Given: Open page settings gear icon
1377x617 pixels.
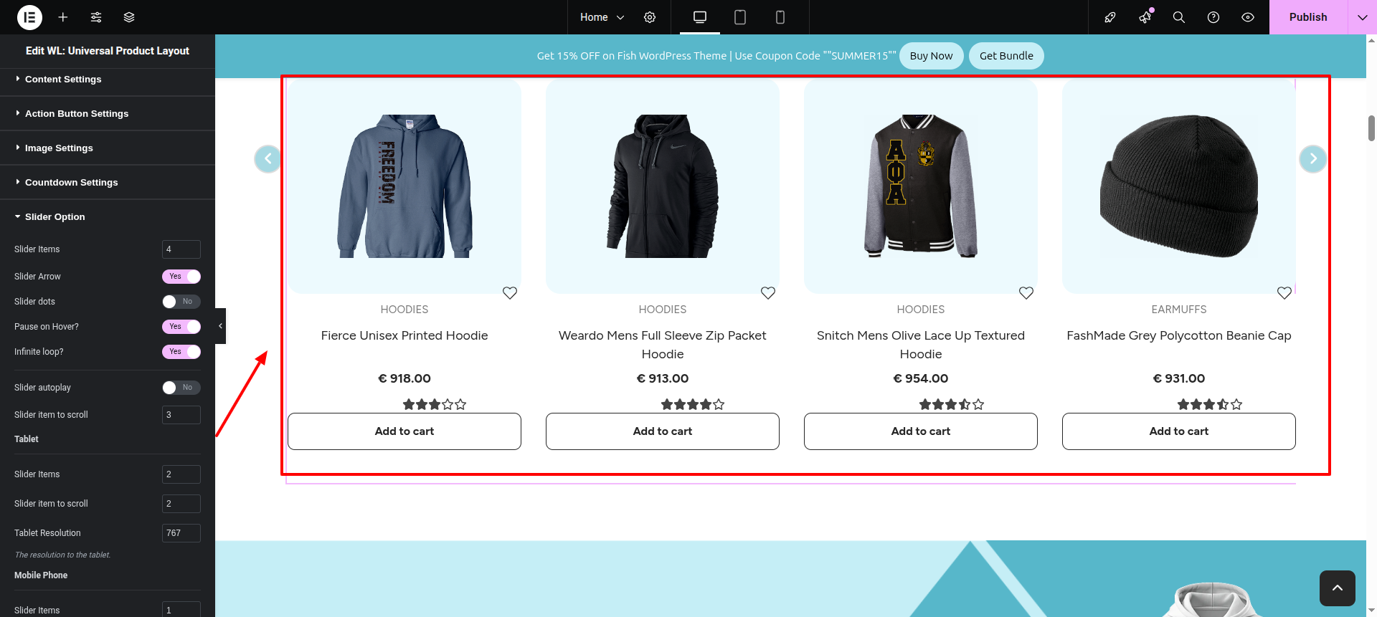Looking at the screenshot, I should point(650,17).
